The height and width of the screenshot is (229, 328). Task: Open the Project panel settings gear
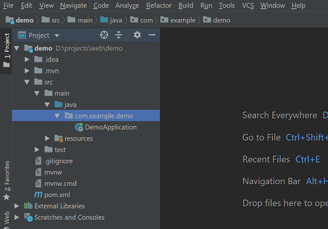[137, 35]
